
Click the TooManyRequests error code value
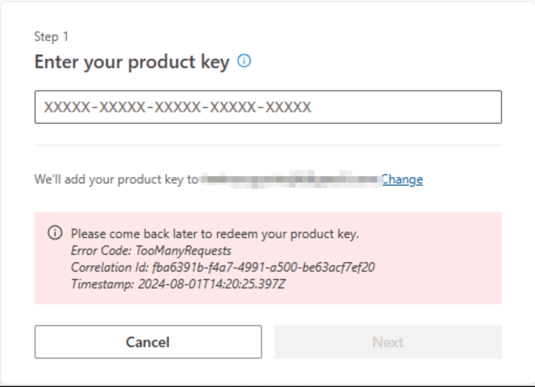[183, 250]
